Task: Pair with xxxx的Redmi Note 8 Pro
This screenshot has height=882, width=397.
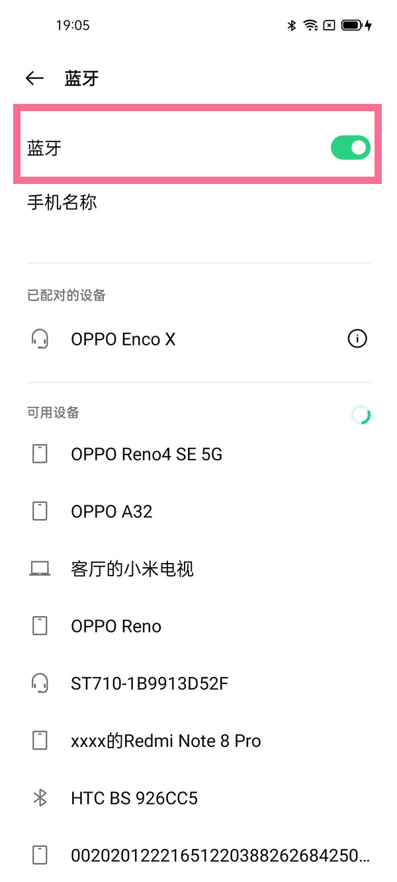Action: pyautogui.click(x=166, y=741)
